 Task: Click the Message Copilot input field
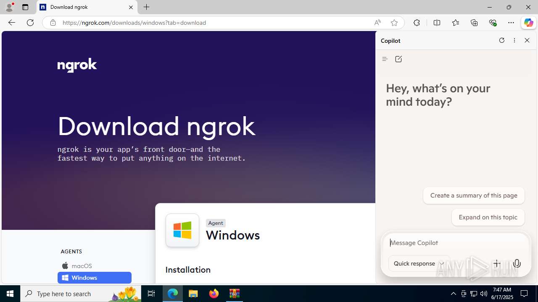[x=456, y=243]
